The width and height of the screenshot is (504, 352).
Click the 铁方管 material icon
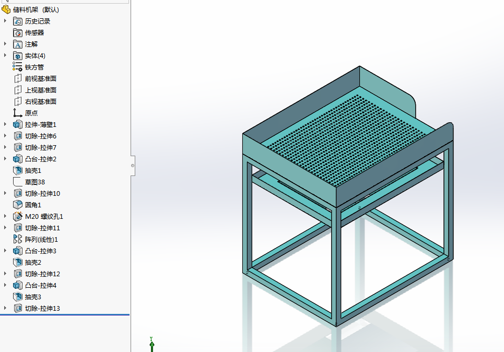coord(18,67)
